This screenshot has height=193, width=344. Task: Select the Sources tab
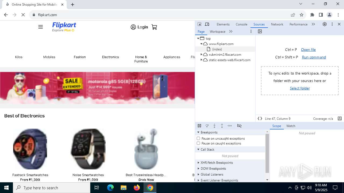(x=259, y=24)
